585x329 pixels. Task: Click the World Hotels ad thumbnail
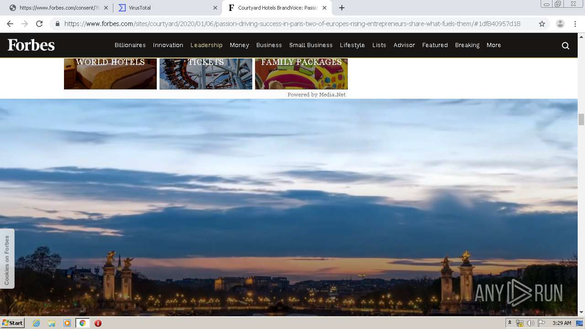[110, 74]
